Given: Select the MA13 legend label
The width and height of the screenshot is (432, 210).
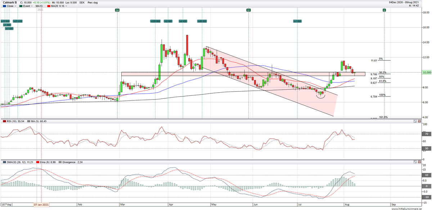Looking at the screenshot, I should point(39,6).
